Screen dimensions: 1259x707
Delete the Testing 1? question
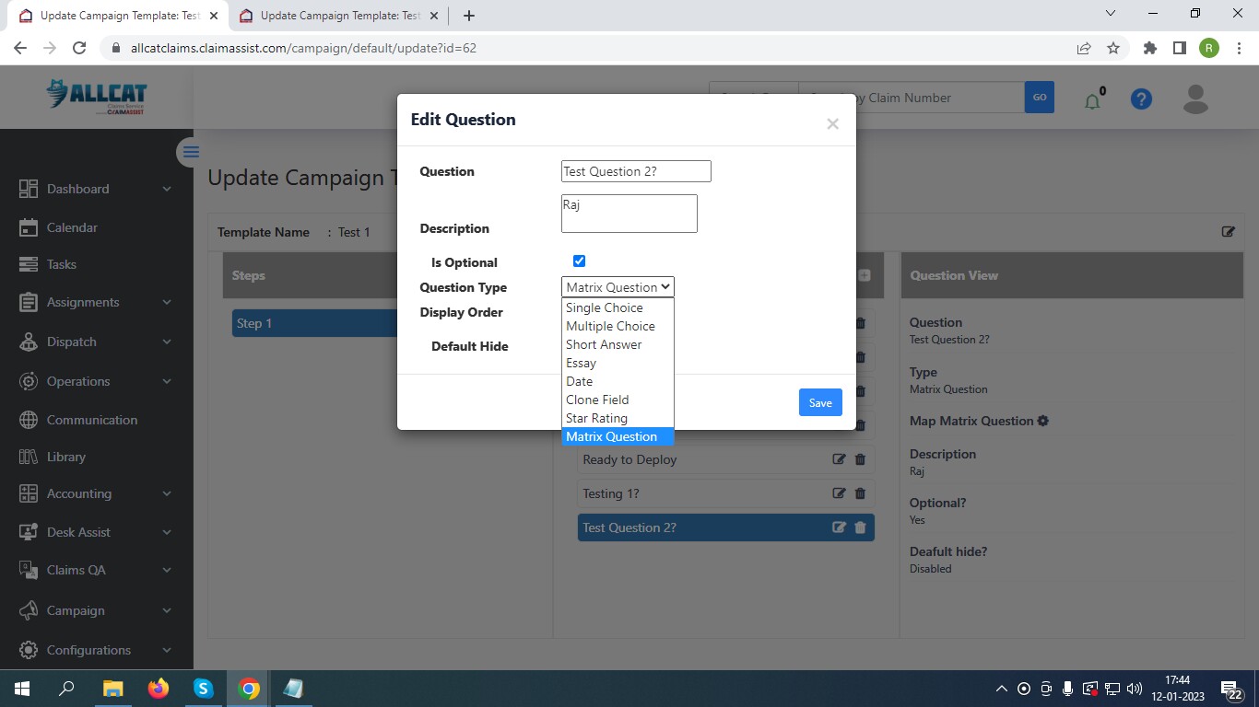tap(860, 493)
